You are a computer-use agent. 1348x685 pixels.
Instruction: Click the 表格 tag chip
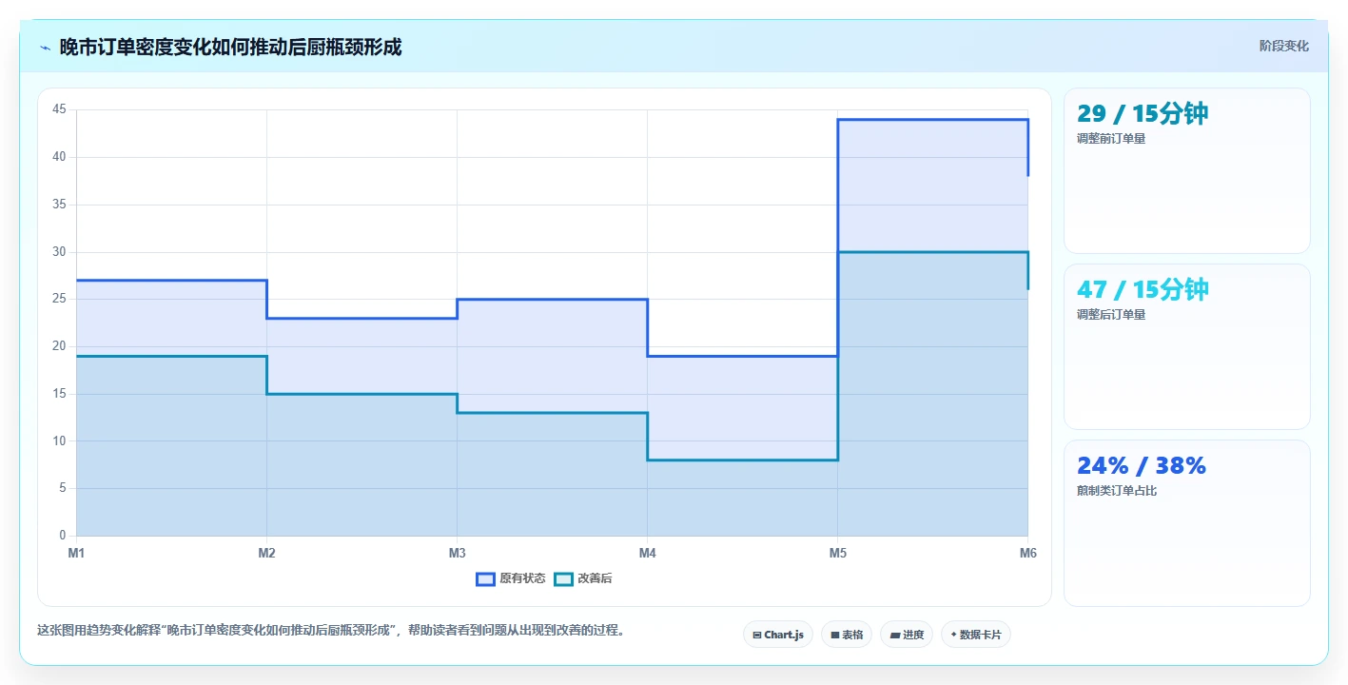[847, 635]
